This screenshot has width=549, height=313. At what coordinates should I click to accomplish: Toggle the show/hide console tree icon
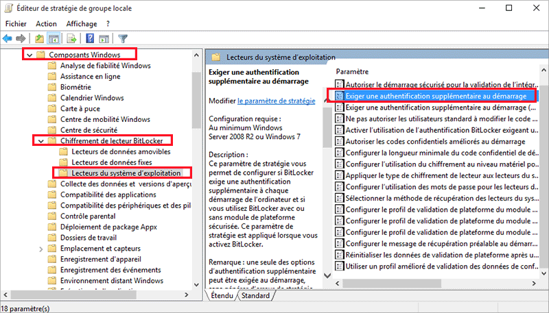(54, 38)
